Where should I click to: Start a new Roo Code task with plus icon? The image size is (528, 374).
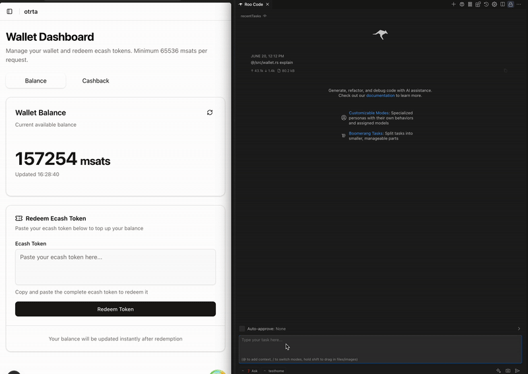point(453,5)
